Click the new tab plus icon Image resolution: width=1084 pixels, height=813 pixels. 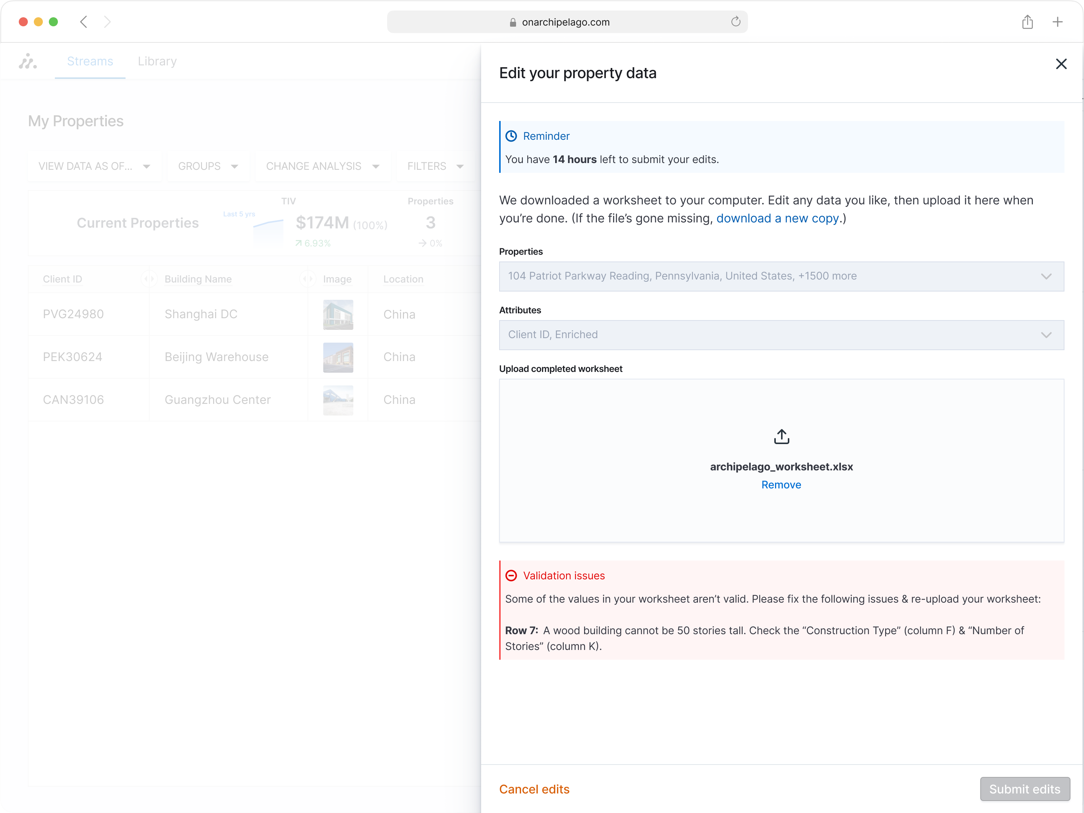(1057, 22)
